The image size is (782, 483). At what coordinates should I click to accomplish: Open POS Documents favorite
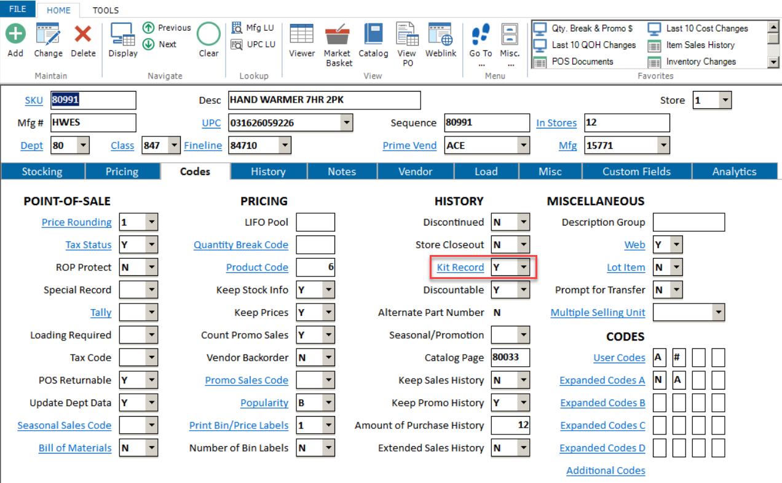click(x=574, y=61)
